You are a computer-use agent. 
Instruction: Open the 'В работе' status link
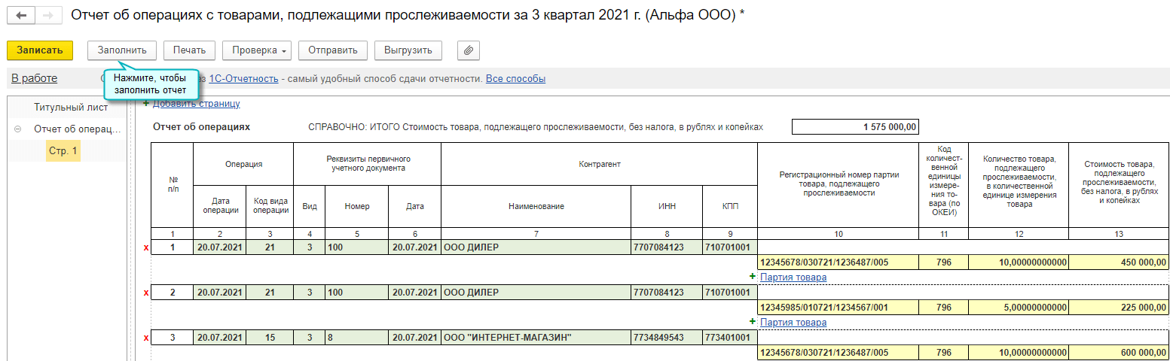[x=35, y=78]
